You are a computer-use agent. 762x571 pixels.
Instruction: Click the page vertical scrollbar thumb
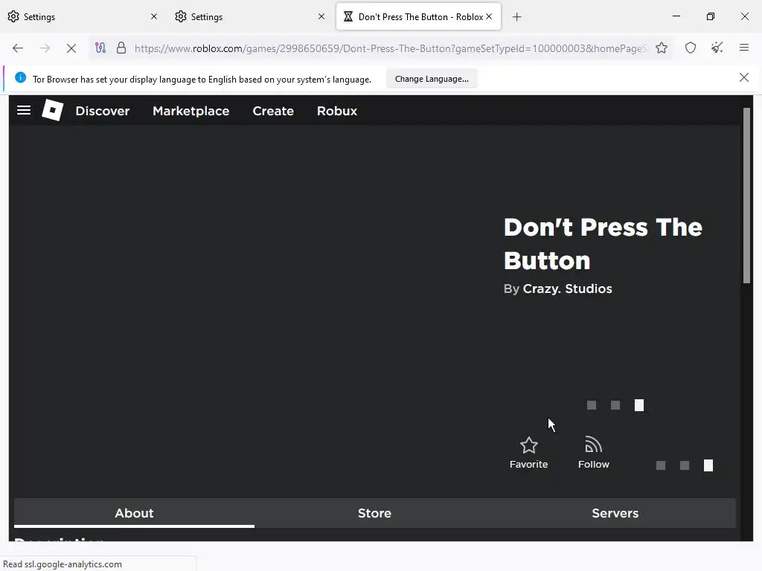[747, 196]
